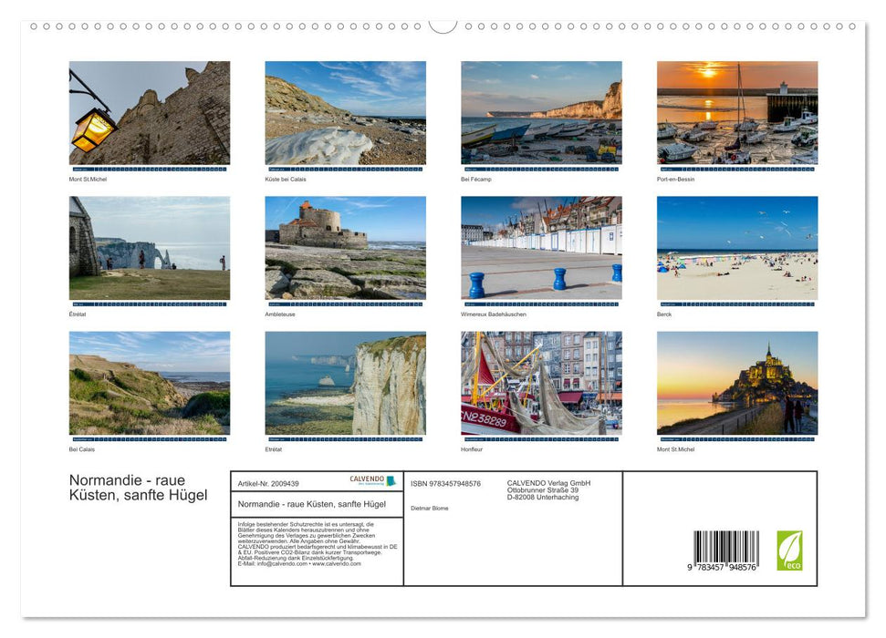
Task: Select the Artikel-Nr. 2009439 field
Action: pyautogui.click(x=268, y=483)
